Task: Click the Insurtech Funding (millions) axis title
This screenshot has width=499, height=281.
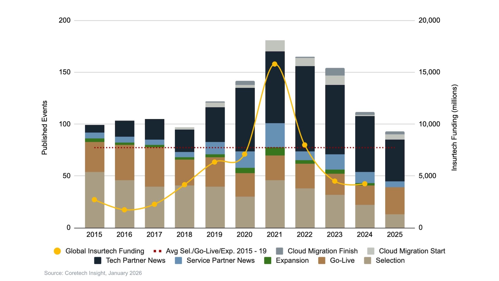Action: click(x=454, y=127)
